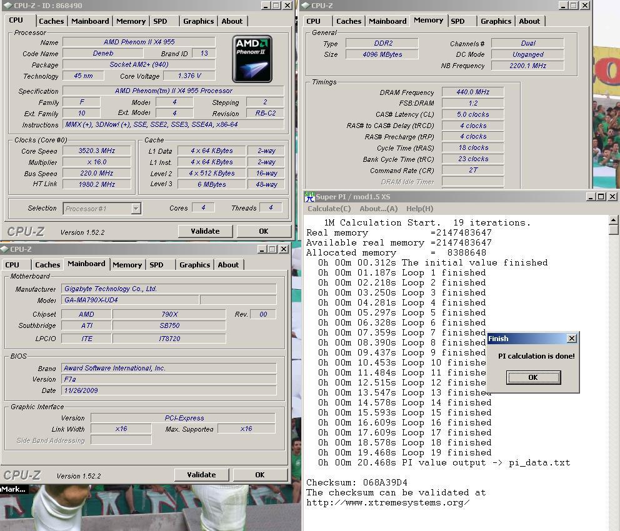Switch to CPU tab in Memory CPU-Z window
The image size is (620, 531).
(x=313, y=21)
